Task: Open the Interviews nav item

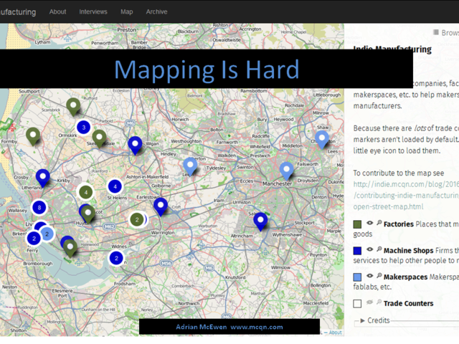Action: point(93,12)
